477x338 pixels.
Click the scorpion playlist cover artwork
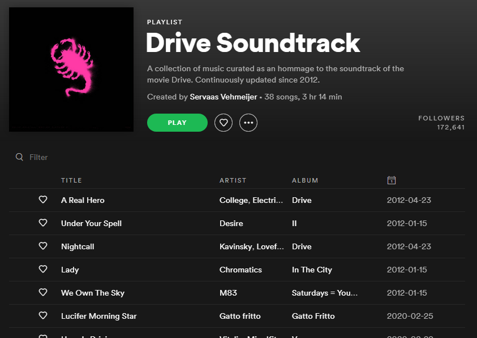pyautogui.click(x=71, y=70)
